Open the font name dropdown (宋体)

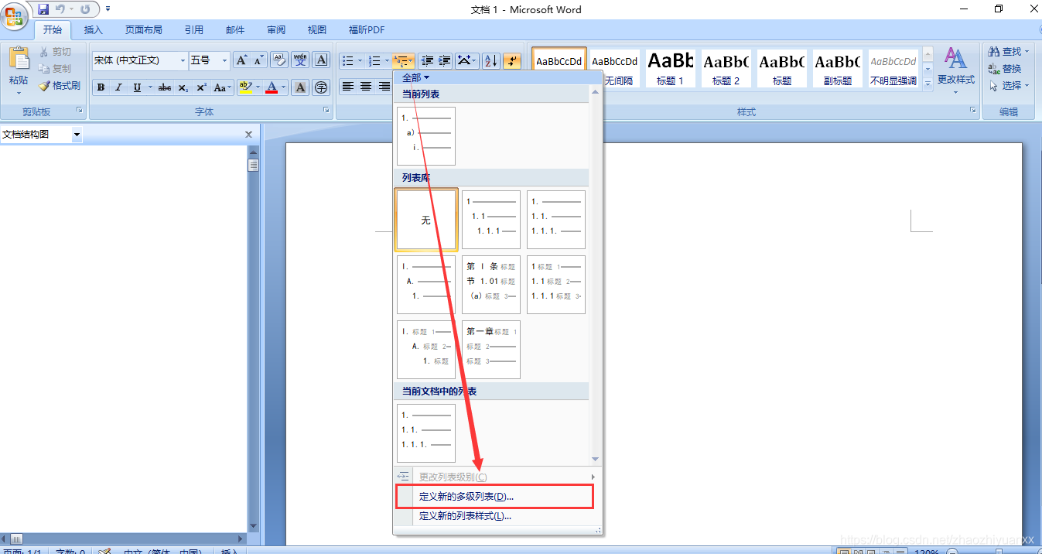tap(183, 60)
